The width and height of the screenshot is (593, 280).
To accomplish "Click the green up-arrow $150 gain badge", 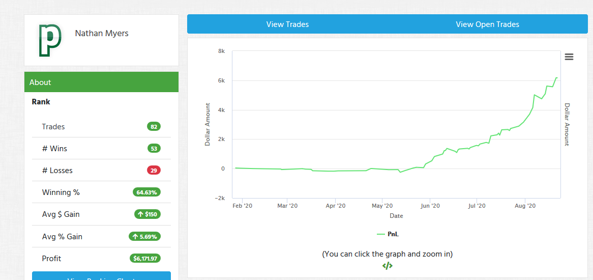I will [147, 214].
